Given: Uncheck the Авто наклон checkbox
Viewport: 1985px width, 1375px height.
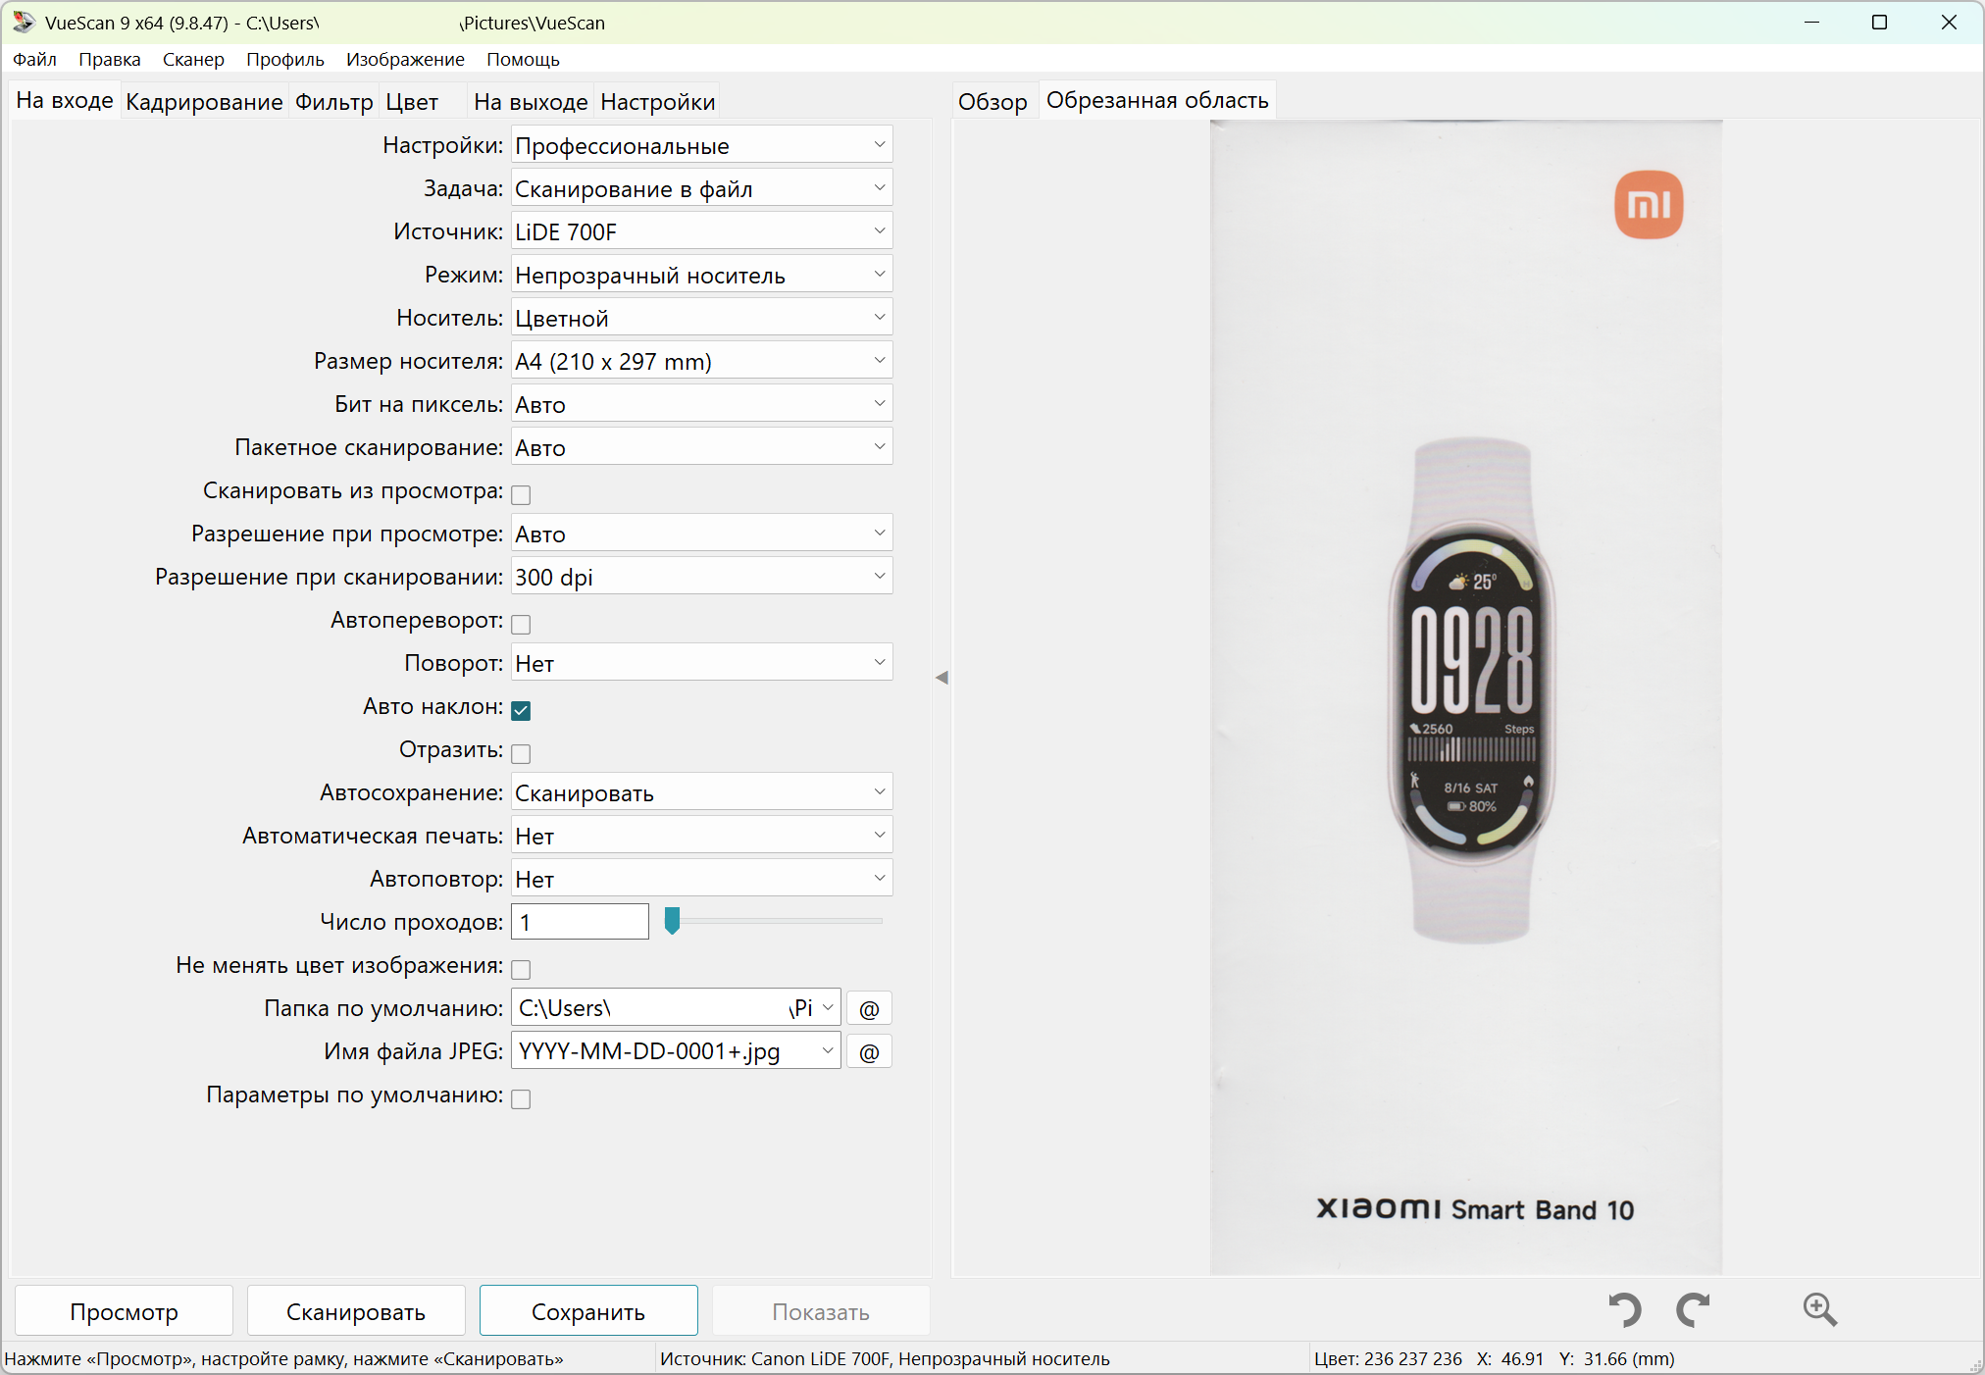Looking at the screenshot, I should tap(521, 710).
